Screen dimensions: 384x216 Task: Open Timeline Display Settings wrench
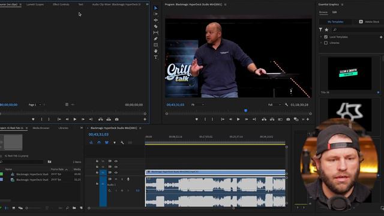(122, 142)
